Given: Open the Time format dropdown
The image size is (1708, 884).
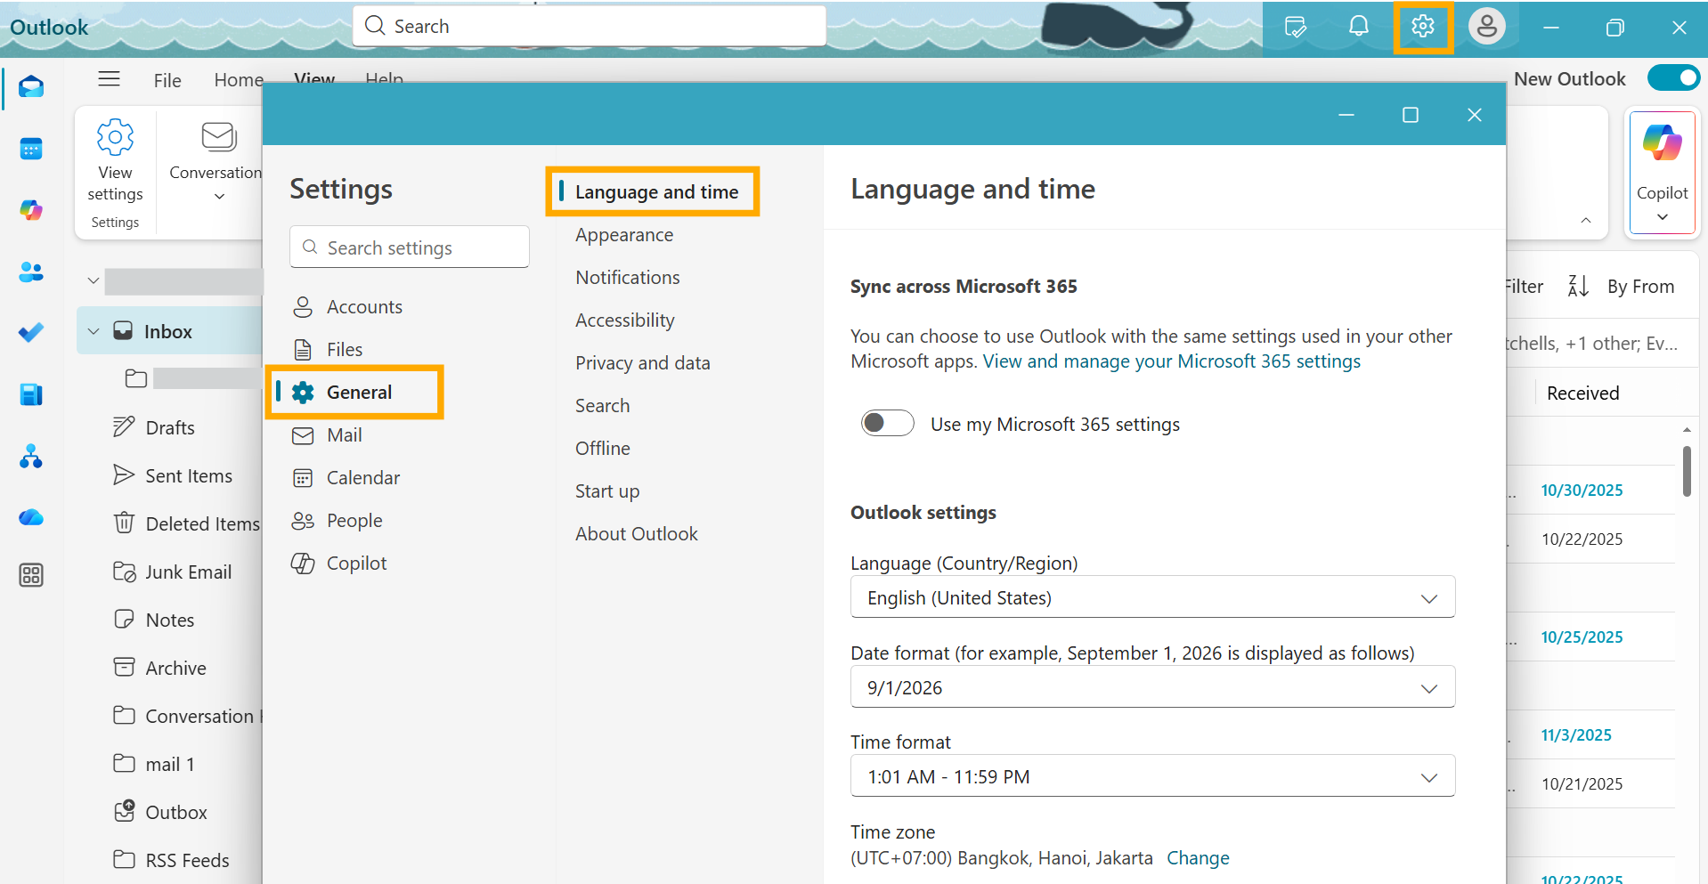Looking at the screenshot, I should pos(1152,776).
